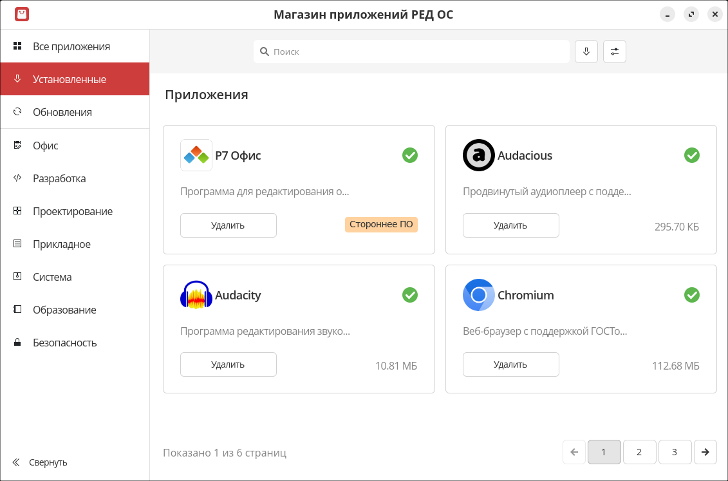Screen dimensions: 728x481
Task: Open the Обновления section
Action: point(62,112)
